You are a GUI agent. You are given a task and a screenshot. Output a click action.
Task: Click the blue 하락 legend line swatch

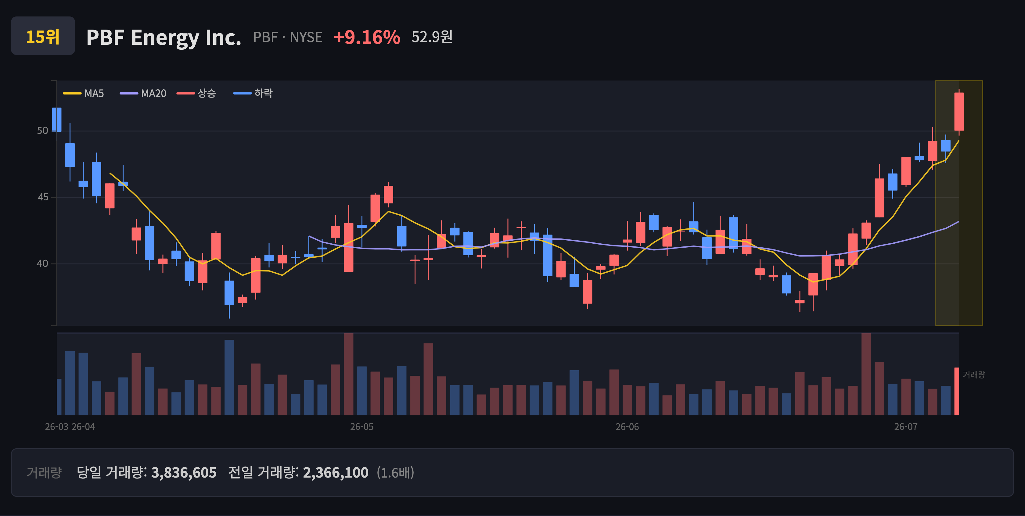point(242,94)
